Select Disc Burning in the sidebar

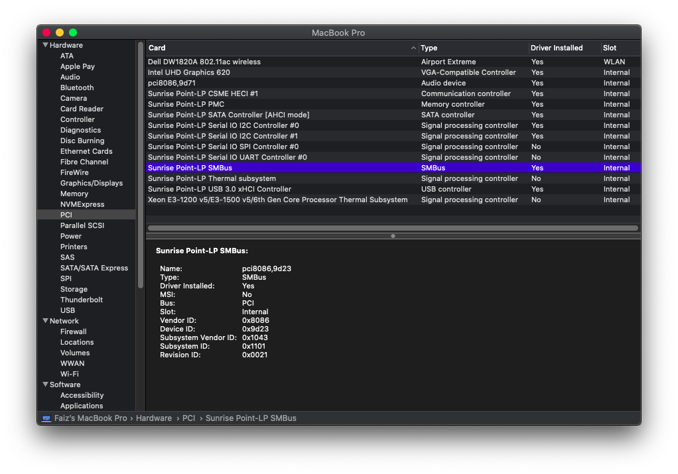[82, 141]
